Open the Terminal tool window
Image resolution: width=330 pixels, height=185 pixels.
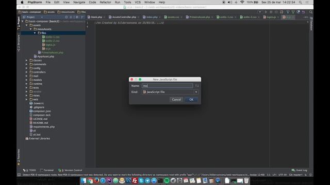pos(47,170)
